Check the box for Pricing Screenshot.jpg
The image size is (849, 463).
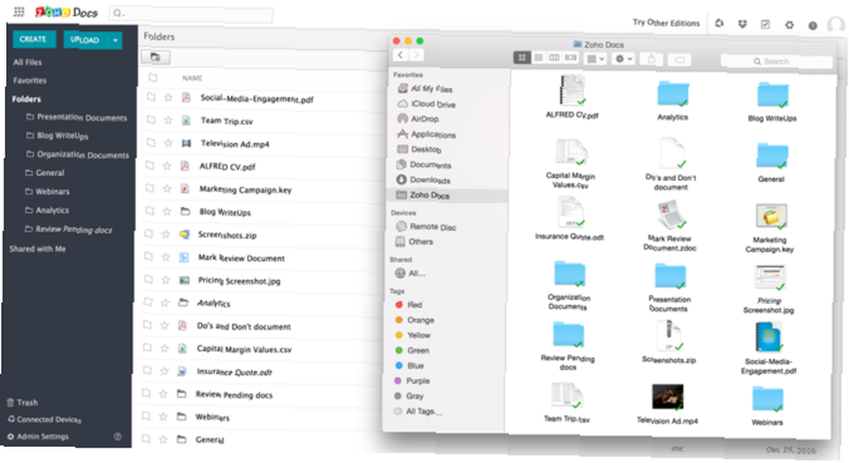click(148, 279)
